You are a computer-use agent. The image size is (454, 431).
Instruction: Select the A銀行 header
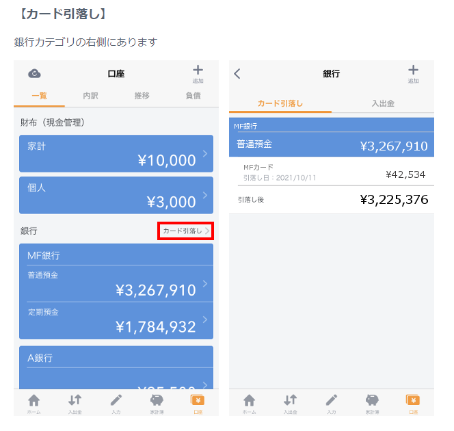pos(116,357)
